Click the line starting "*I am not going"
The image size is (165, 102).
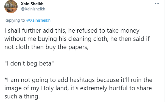78,80
